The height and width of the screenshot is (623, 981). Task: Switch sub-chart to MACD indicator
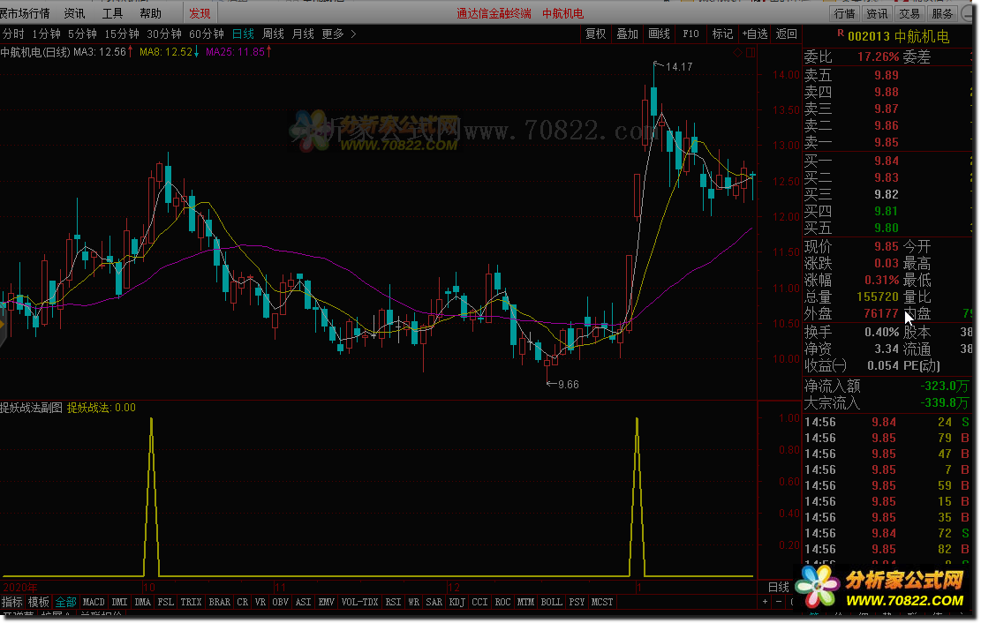94,602
